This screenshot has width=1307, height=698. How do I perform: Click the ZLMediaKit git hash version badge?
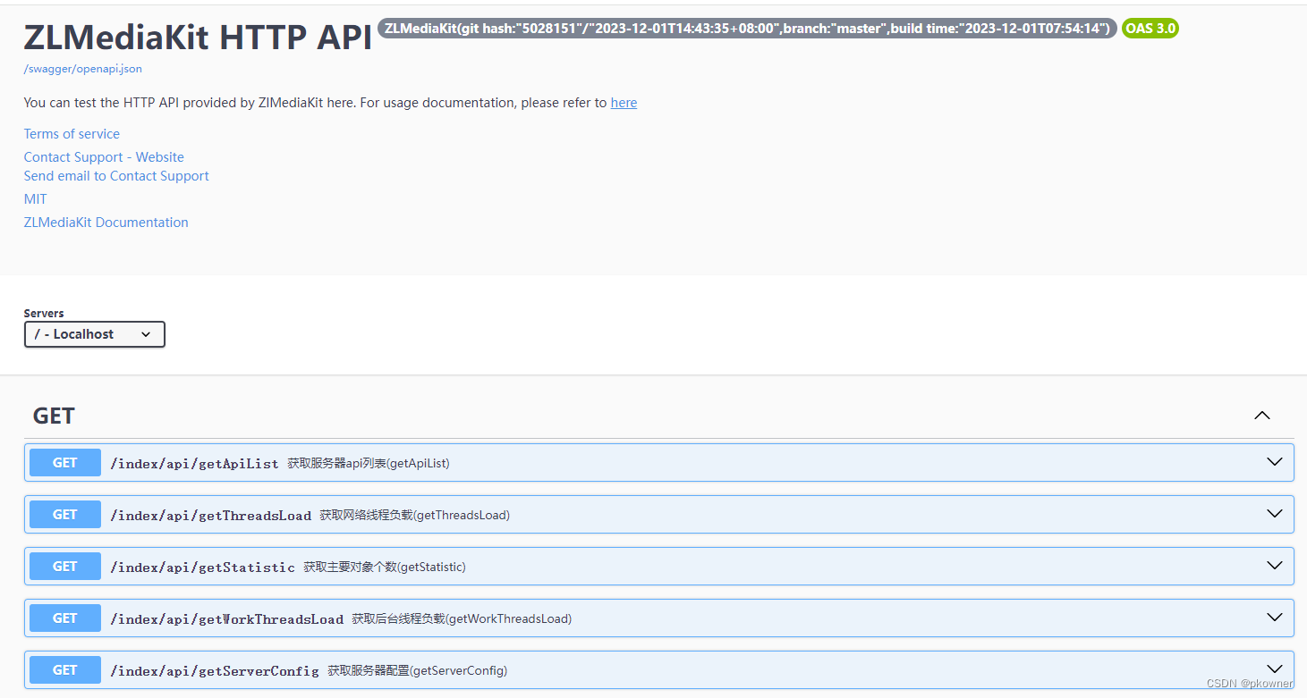(747, 29)
